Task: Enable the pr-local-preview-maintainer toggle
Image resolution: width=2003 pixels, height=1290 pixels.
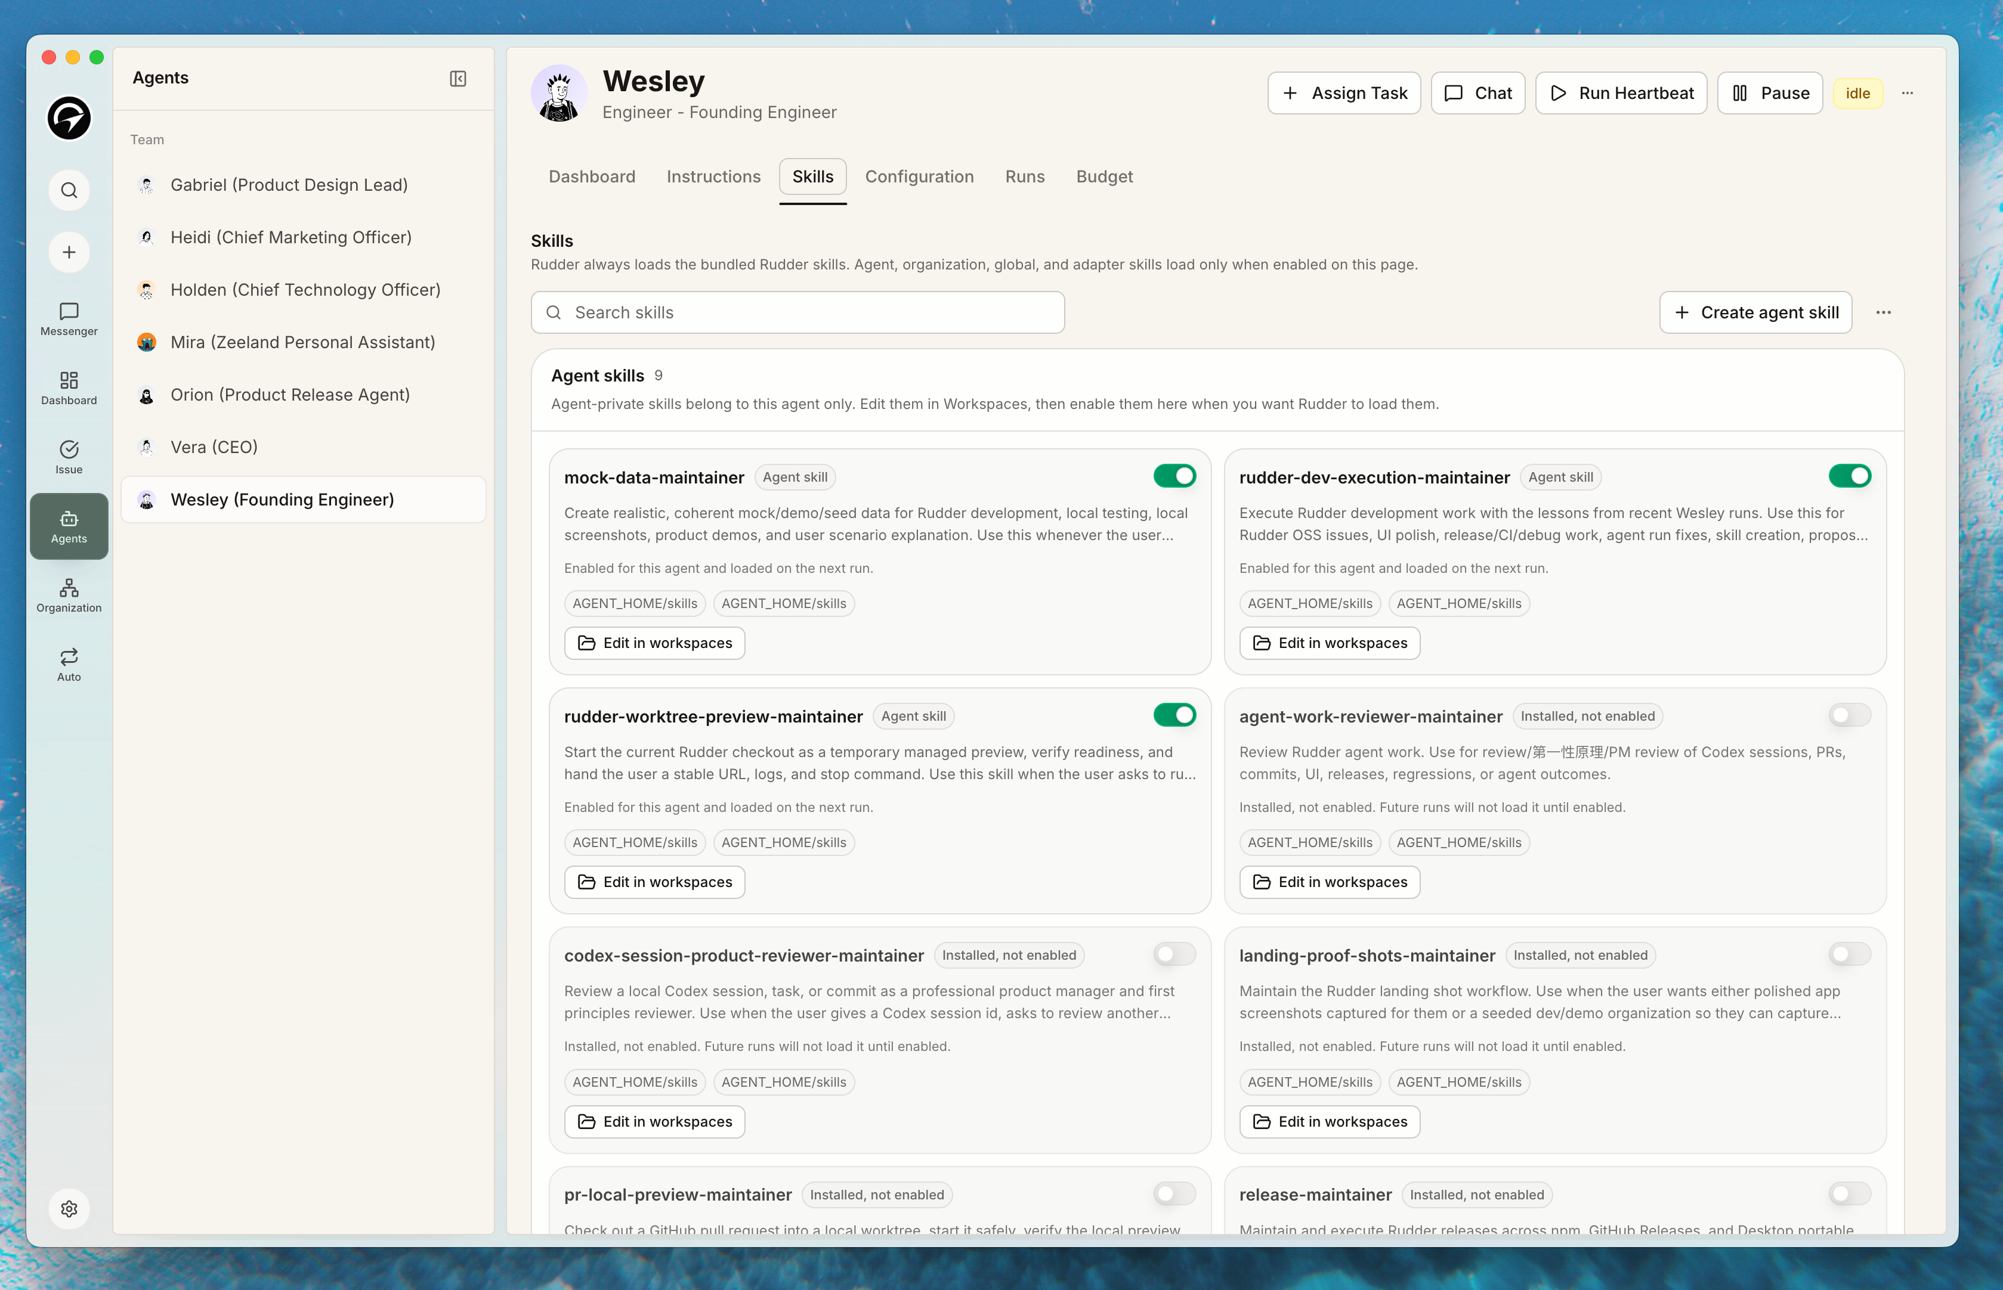Action: point(1174,1193)
